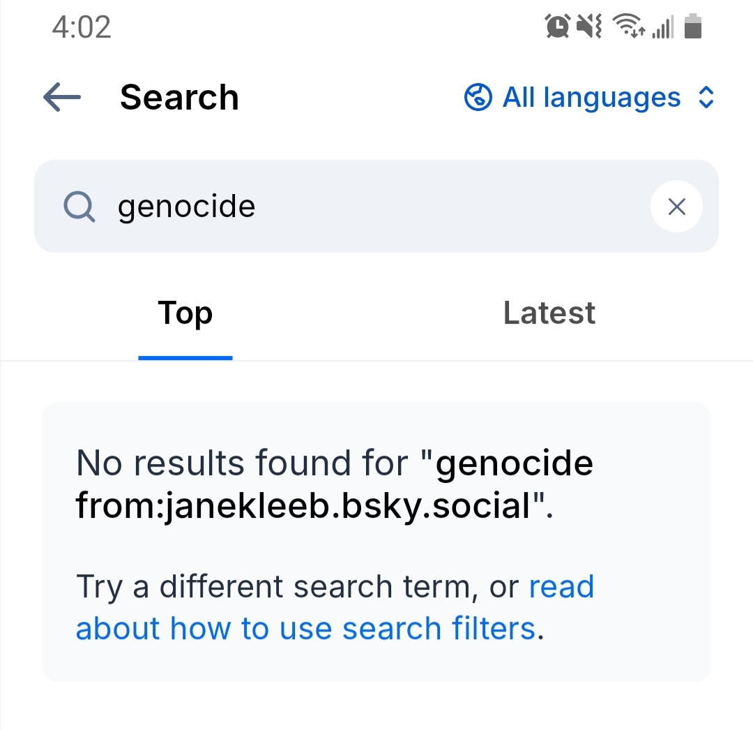Click the "Try a different search term" text
Viewport: 753px width, 730px height.
[x=275, y=587]
